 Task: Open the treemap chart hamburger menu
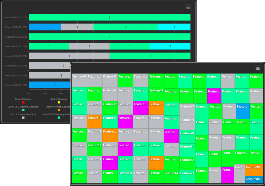[258, 68]
